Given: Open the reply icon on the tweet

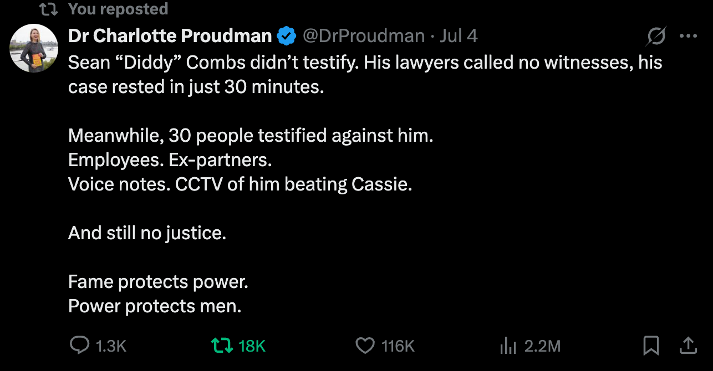Looking at the screenshot, I should coord(80,346).
